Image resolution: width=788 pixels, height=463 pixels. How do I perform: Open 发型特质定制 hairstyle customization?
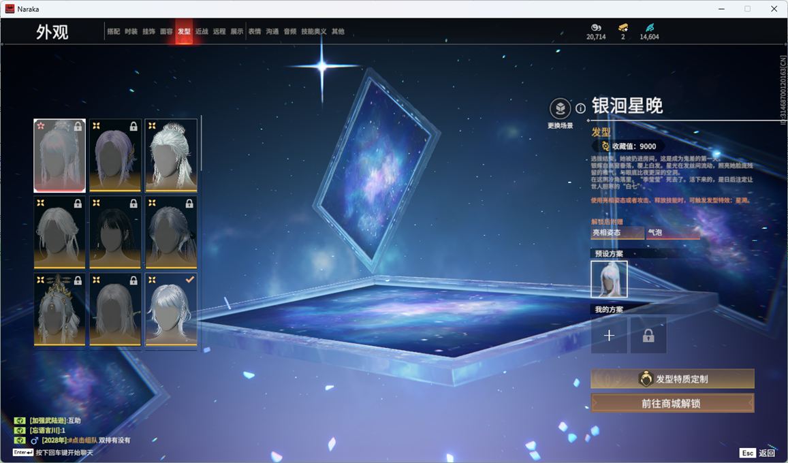(672, 379)
